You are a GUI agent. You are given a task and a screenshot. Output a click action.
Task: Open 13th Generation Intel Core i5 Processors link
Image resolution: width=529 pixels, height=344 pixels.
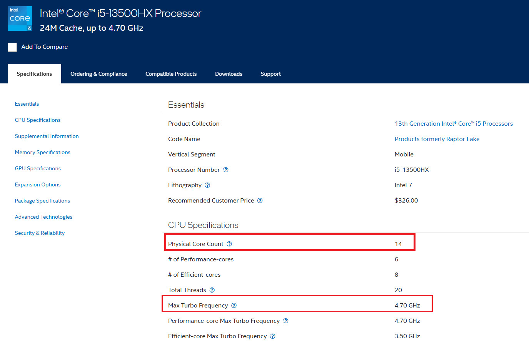pos(454,124)
